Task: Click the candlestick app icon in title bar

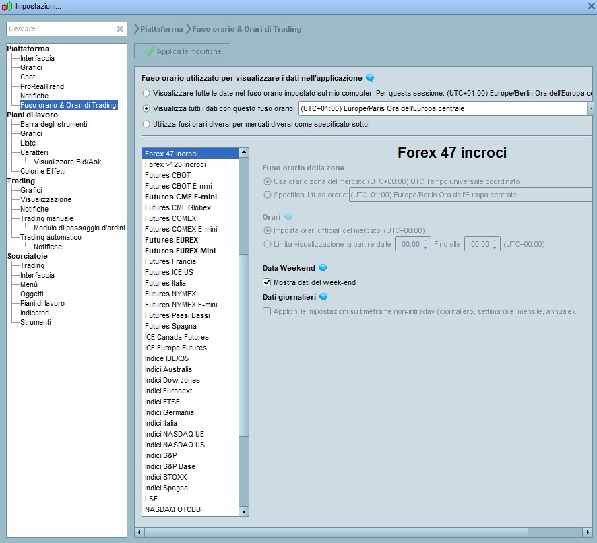Action: (x=7, y=6)
